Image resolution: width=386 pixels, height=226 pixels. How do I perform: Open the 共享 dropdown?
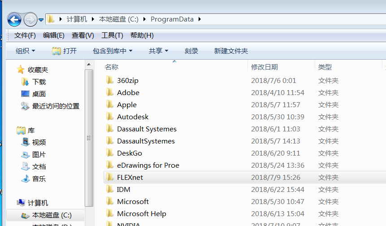coord(159,51)
